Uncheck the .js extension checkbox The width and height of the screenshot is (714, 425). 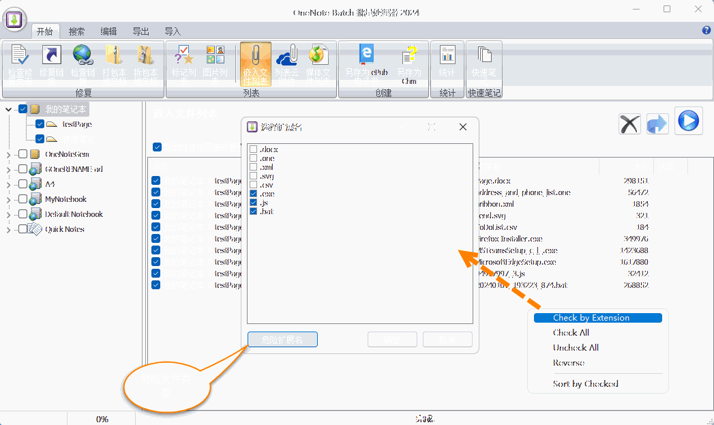[x=254, y=202]
